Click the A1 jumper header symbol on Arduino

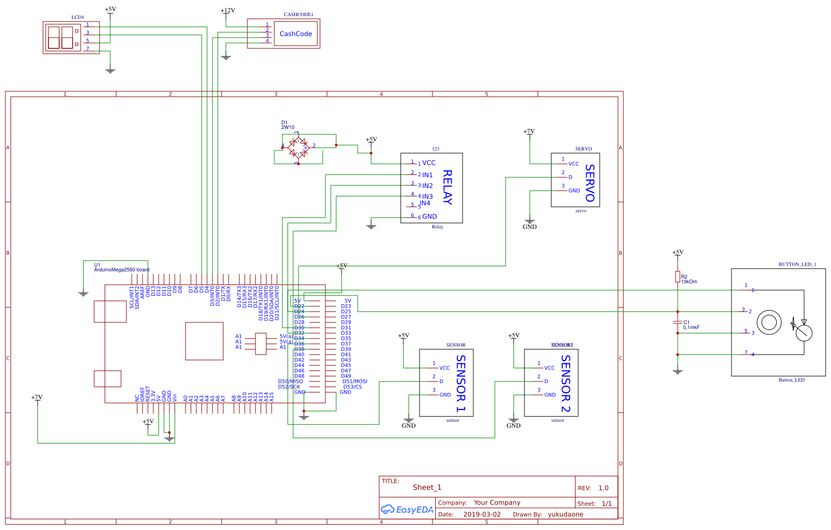coord(261,344)
